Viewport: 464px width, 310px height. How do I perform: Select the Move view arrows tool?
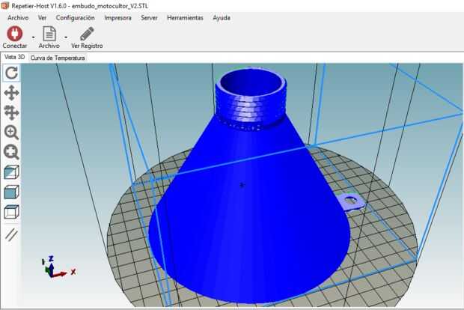point(11,93)
